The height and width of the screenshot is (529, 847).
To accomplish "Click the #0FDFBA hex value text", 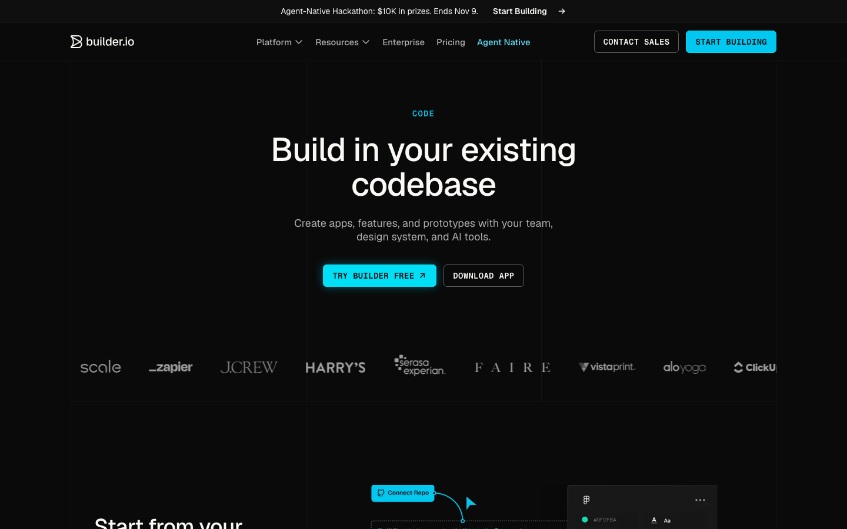I will [605, 520].
